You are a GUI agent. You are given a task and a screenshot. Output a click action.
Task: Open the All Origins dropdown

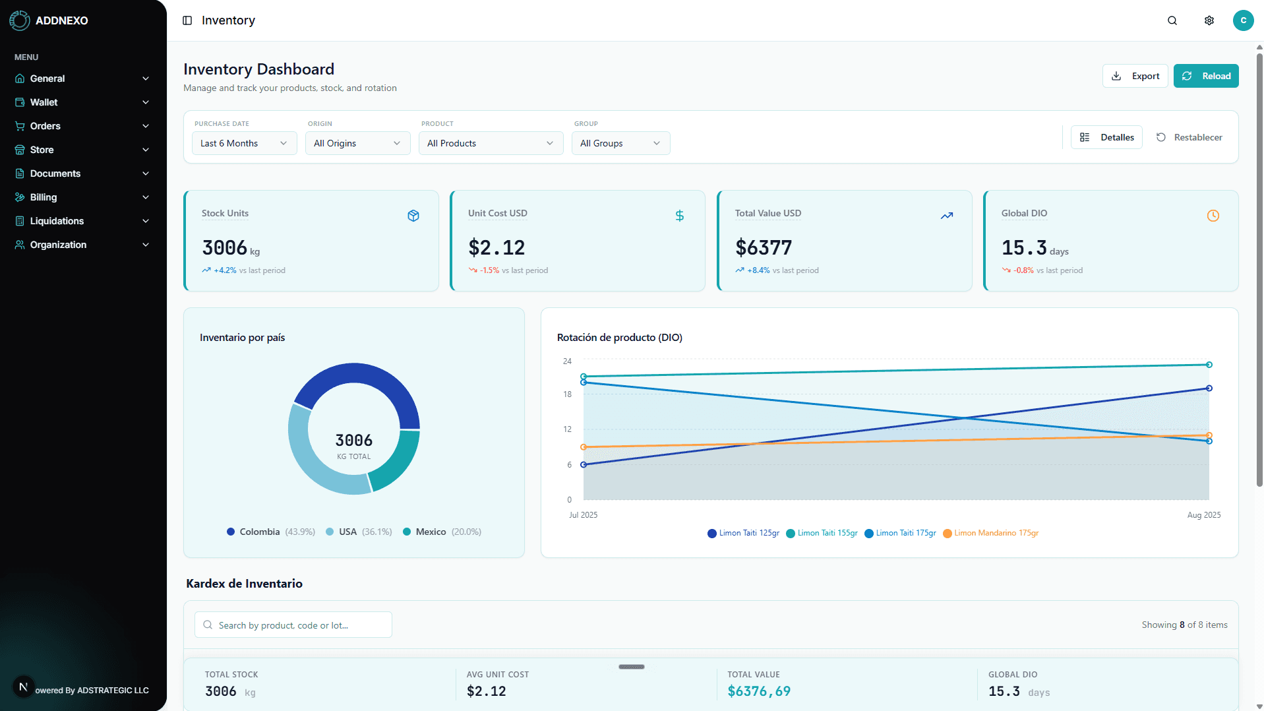[x=357, y=143]
